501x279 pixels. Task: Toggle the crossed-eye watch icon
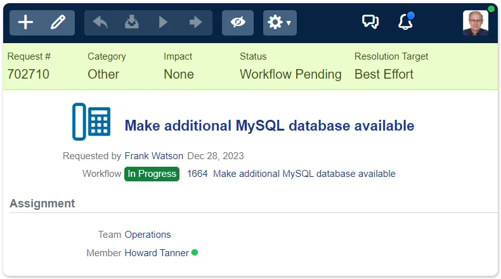(238, 23)
